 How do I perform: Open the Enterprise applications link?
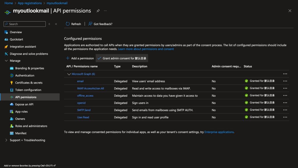pyautogui.click(x=219, y=132)
